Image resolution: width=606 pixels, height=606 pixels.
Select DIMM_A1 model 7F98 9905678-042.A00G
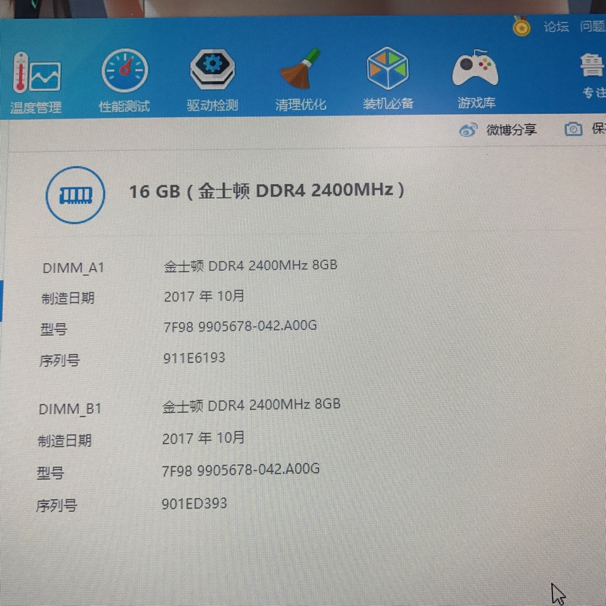point(240,327)
